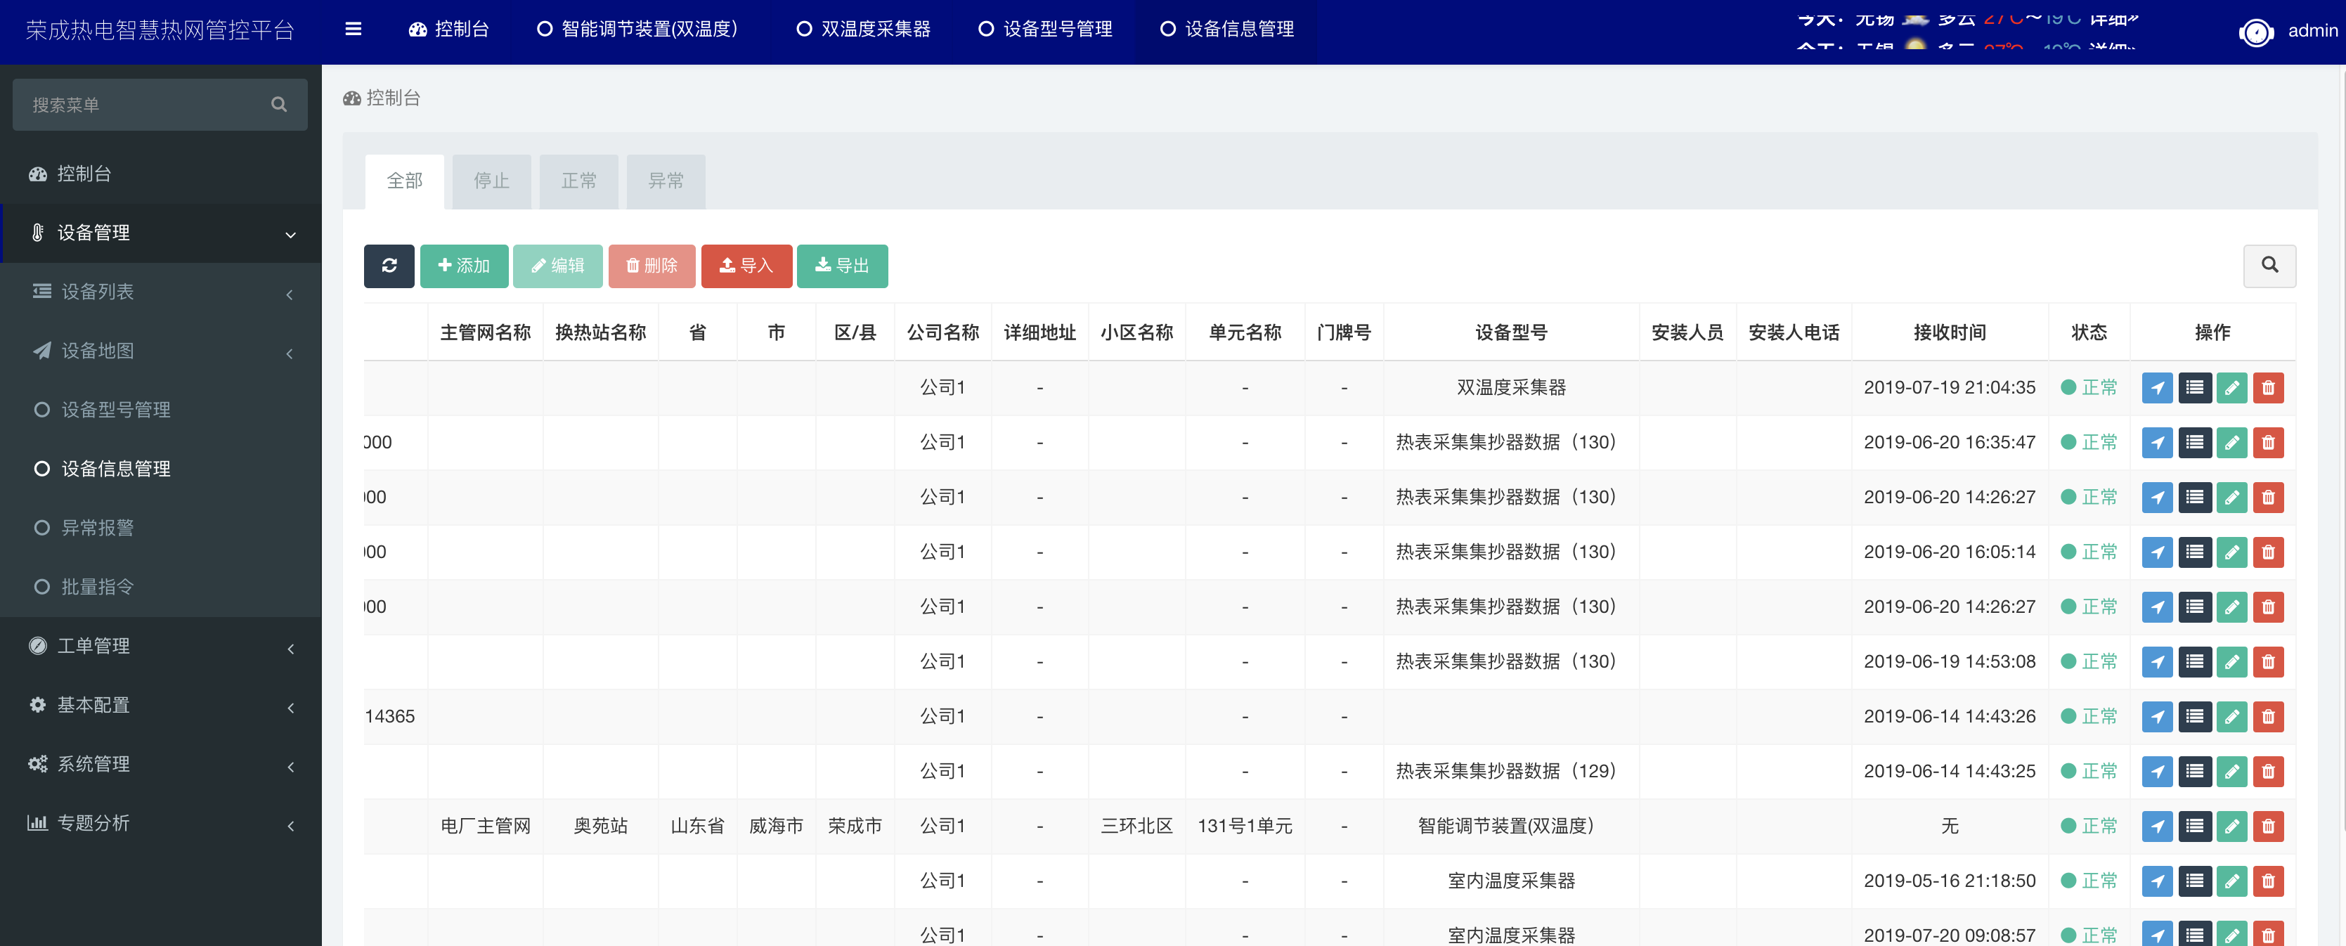Open list details for 2019-06-14 14:43:25 row

pos(2195,771)
